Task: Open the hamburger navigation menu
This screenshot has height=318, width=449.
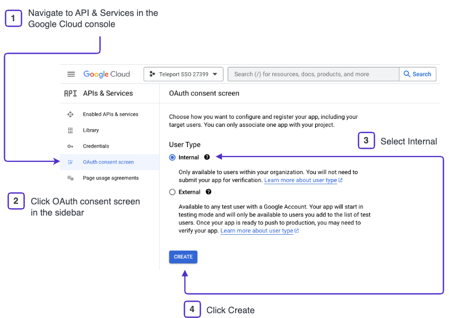Action: (x=71, y=74)
